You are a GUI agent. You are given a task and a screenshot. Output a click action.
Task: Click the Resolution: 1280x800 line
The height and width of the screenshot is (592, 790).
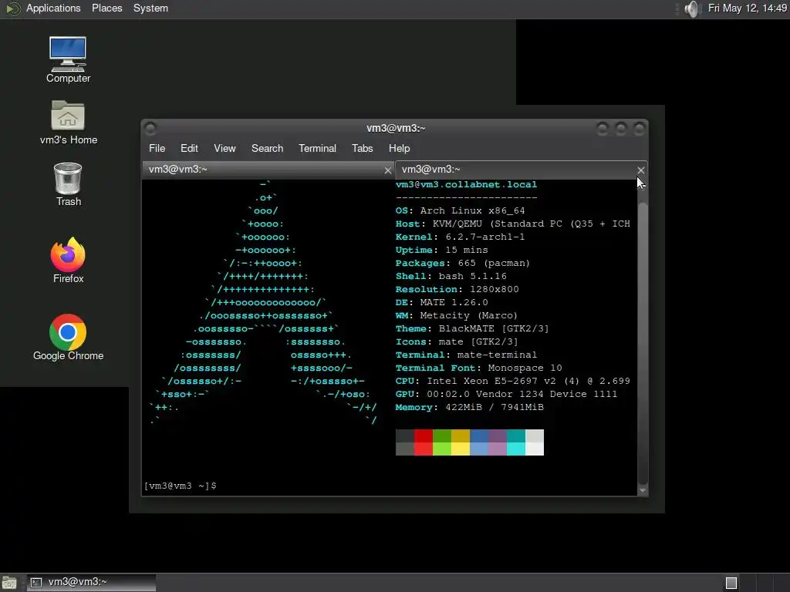pos(457,290)
